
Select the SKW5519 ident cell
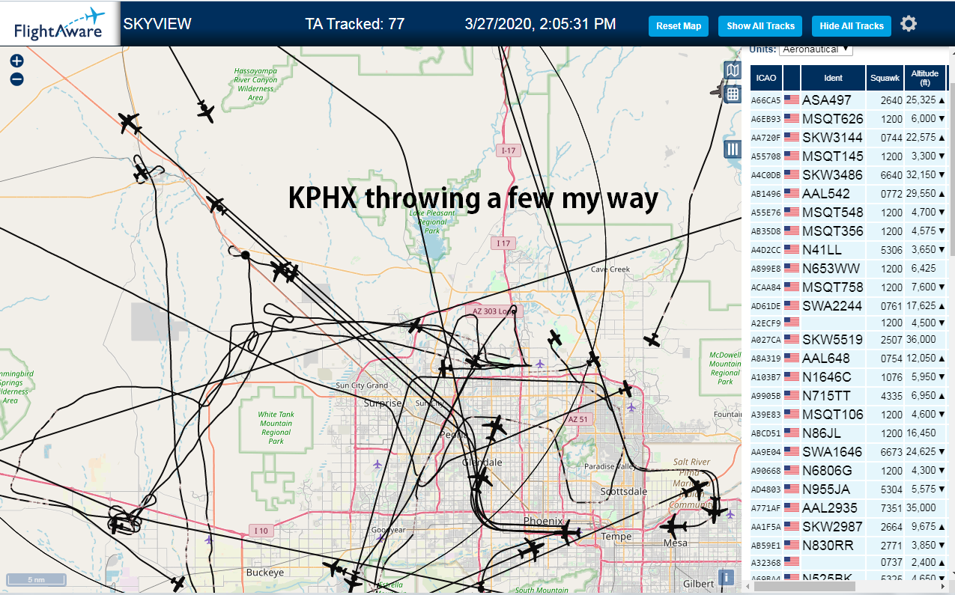pyautogui.click(x=833, y=339)
